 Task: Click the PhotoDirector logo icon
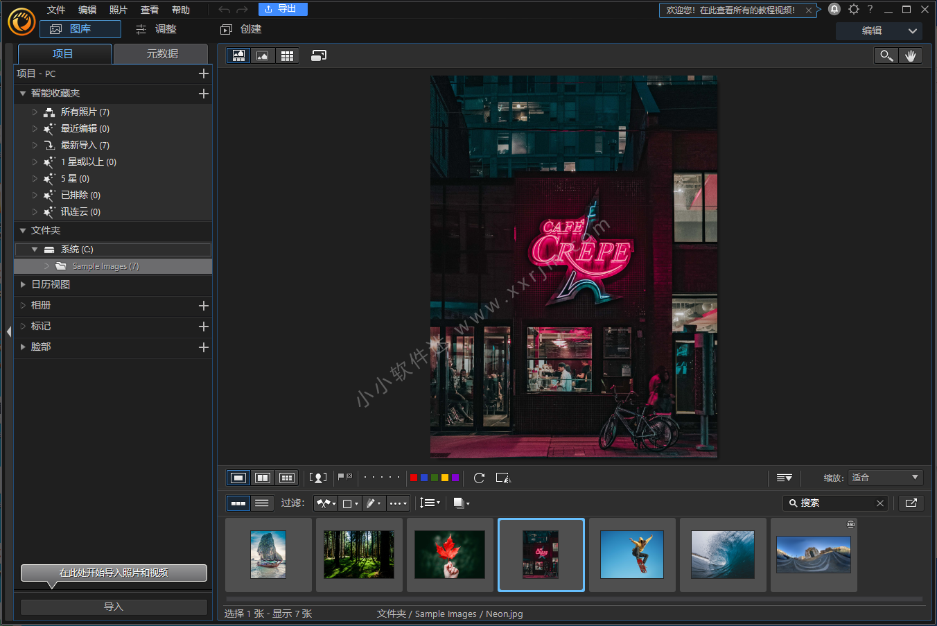click(21, 21)
